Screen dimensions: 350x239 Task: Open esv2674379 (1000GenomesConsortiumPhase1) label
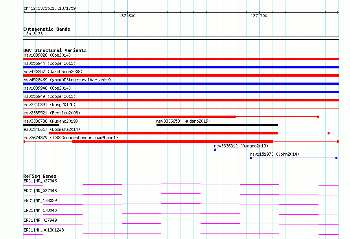coord(71,138)
